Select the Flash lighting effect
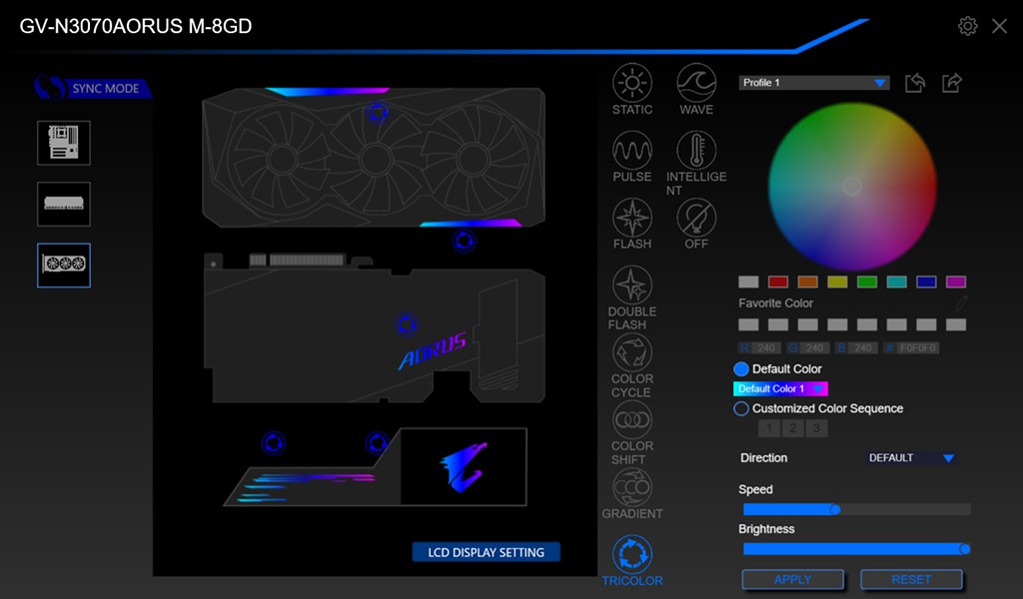Screen dimensions: 1023x599 click(631, 218)
